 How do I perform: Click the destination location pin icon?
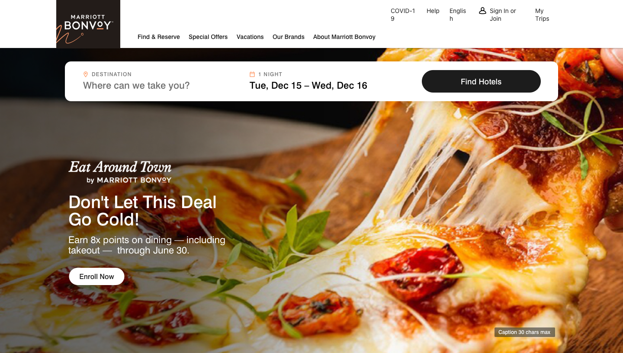pyautogui.click(x=86, y=74)
